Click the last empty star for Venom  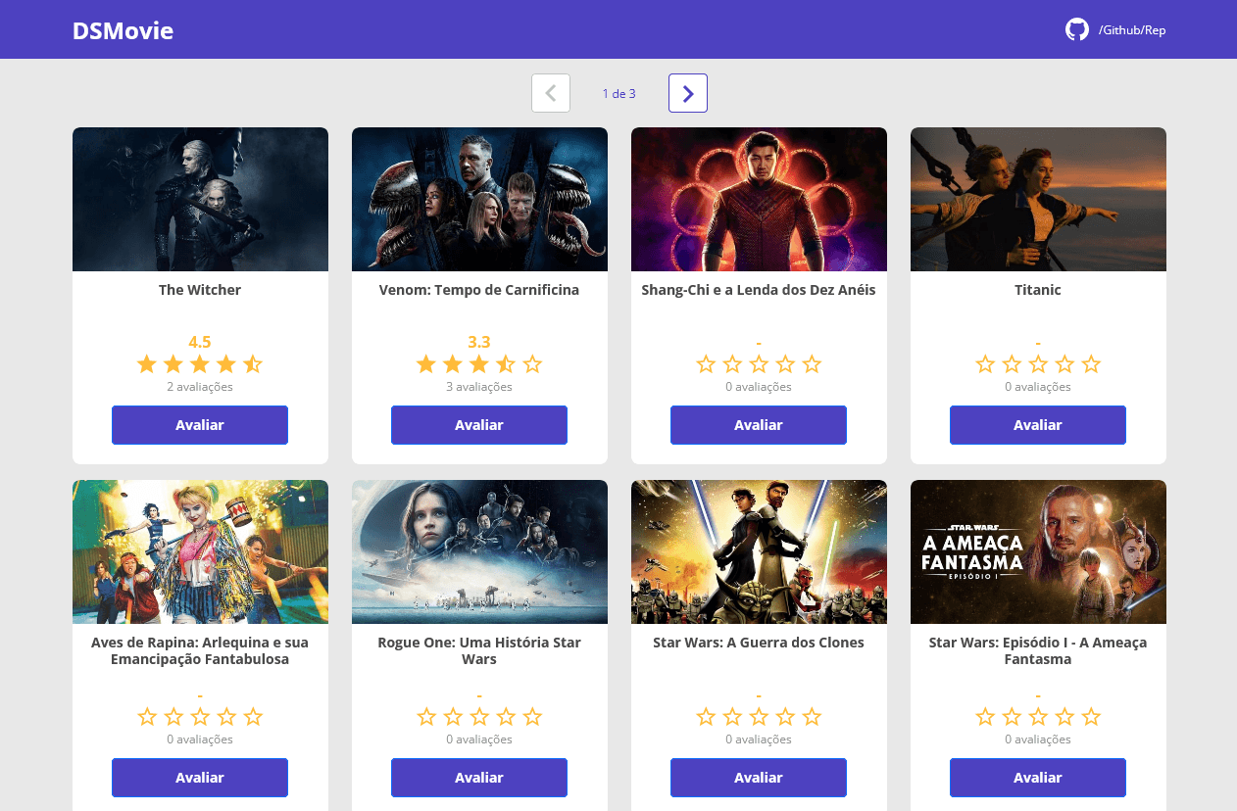pos(532,364)
